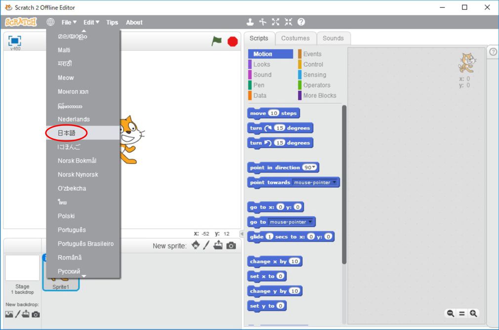This screenshot has width=499, height=330.
Task: Choose Norsk Bokmål language
Action: click(83, 161)
